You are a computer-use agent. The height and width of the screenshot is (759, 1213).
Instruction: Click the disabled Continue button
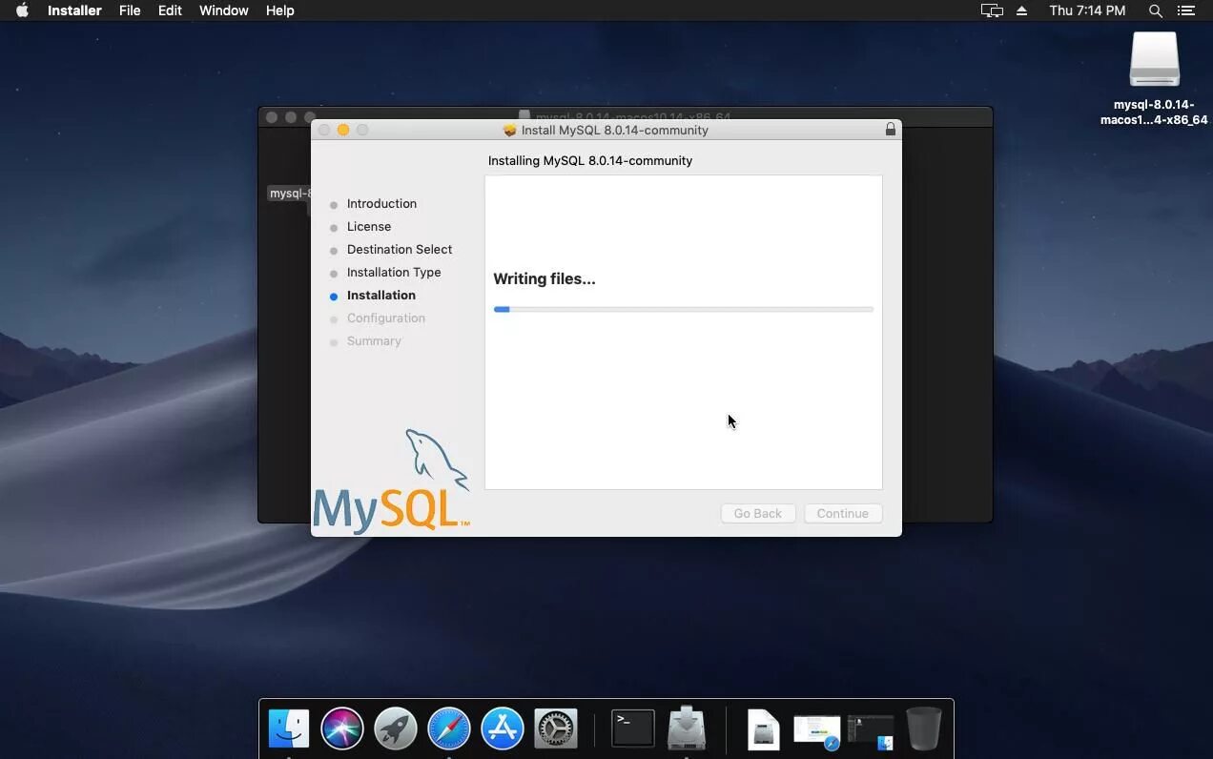(x=843, y=513)
